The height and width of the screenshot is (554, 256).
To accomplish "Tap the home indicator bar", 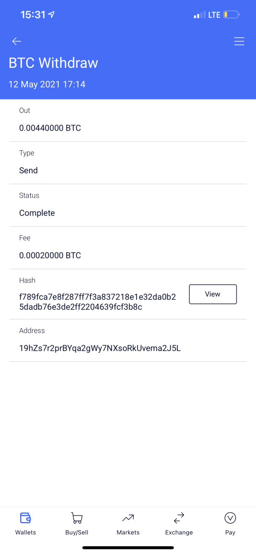I will pos(128,548).
